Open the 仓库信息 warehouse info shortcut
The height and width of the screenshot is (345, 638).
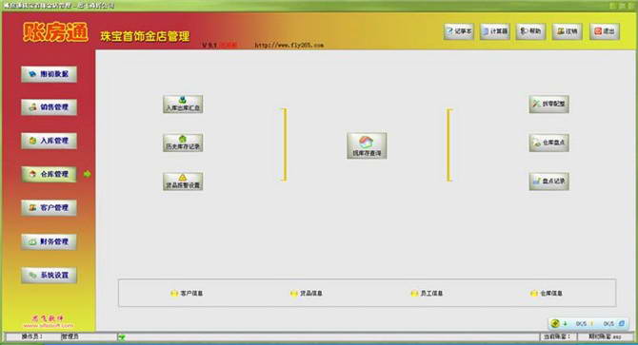[547, 293]
